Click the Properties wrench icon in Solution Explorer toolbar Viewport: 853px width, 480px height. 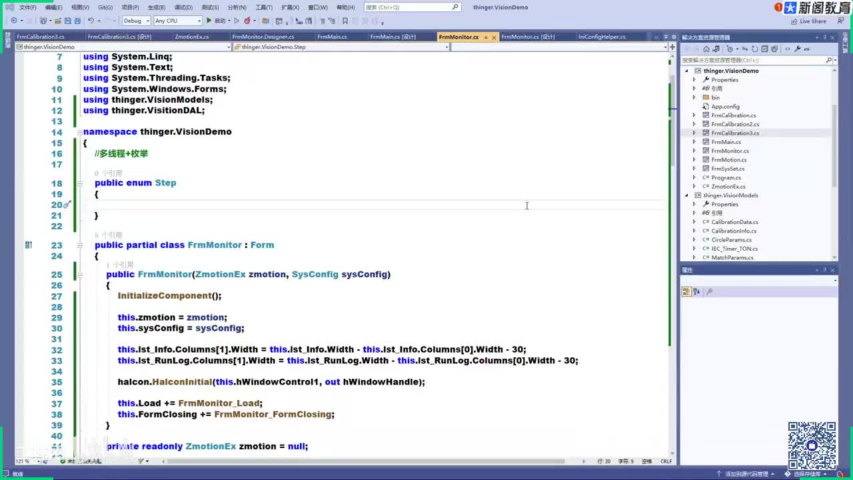(798, 49)
